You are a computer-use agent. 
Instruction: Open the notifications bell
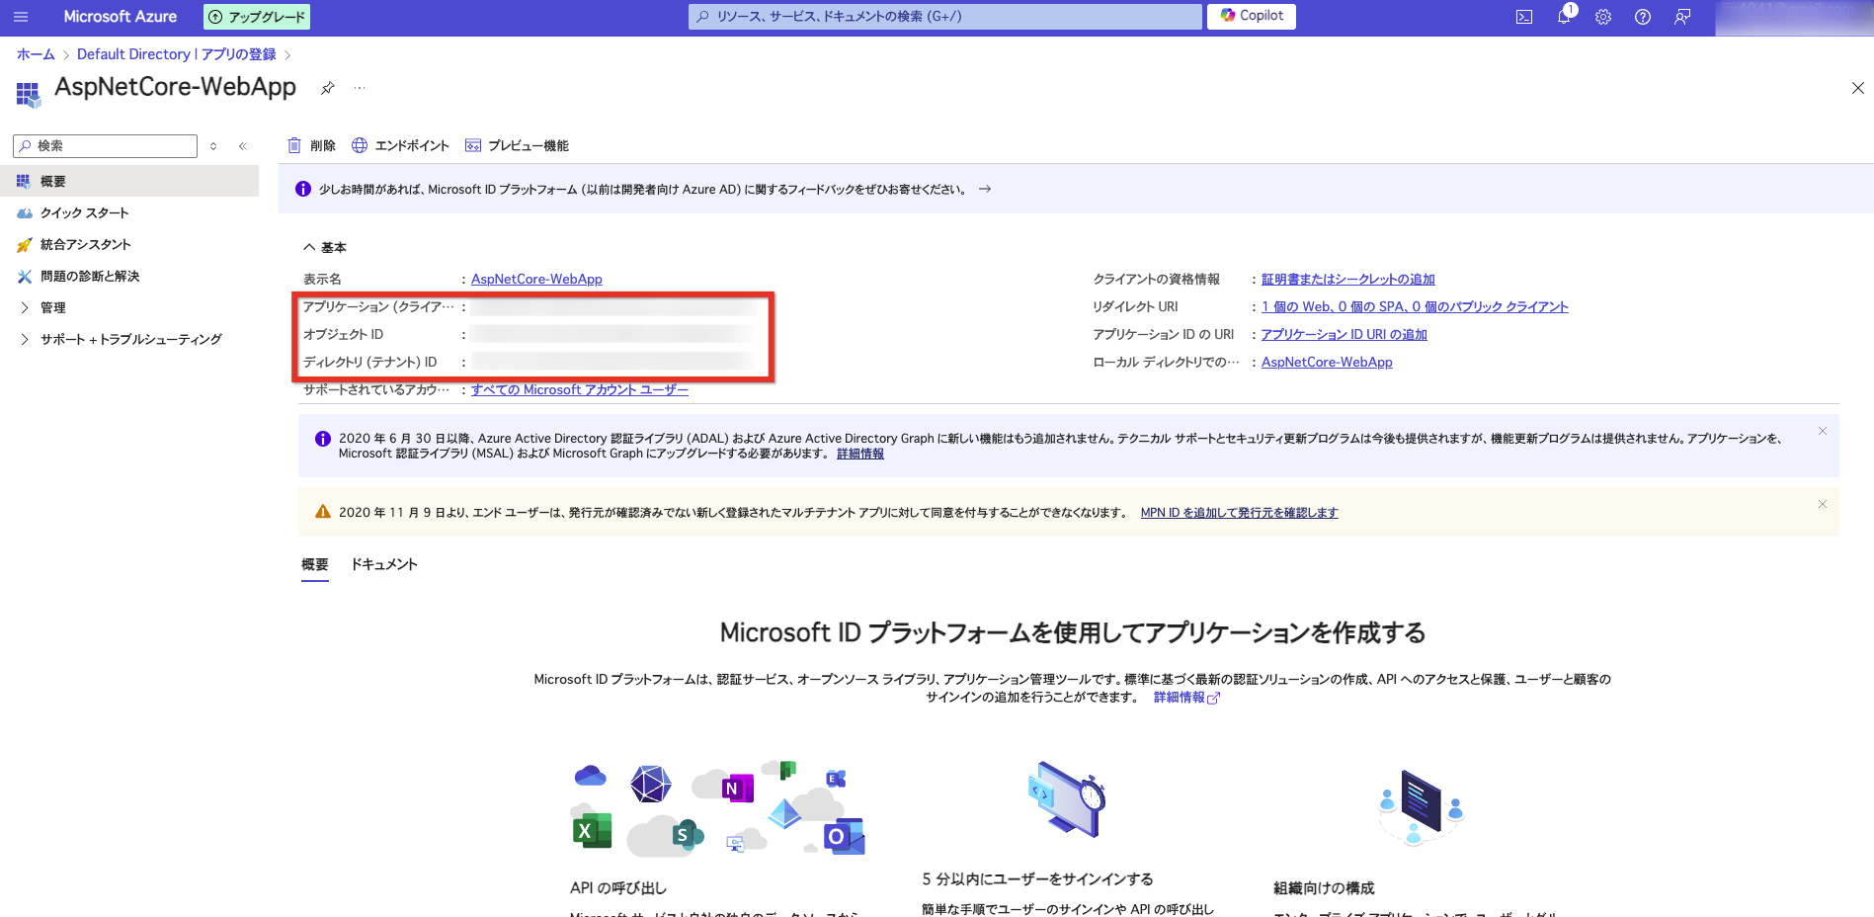(x=1564, y=17)
